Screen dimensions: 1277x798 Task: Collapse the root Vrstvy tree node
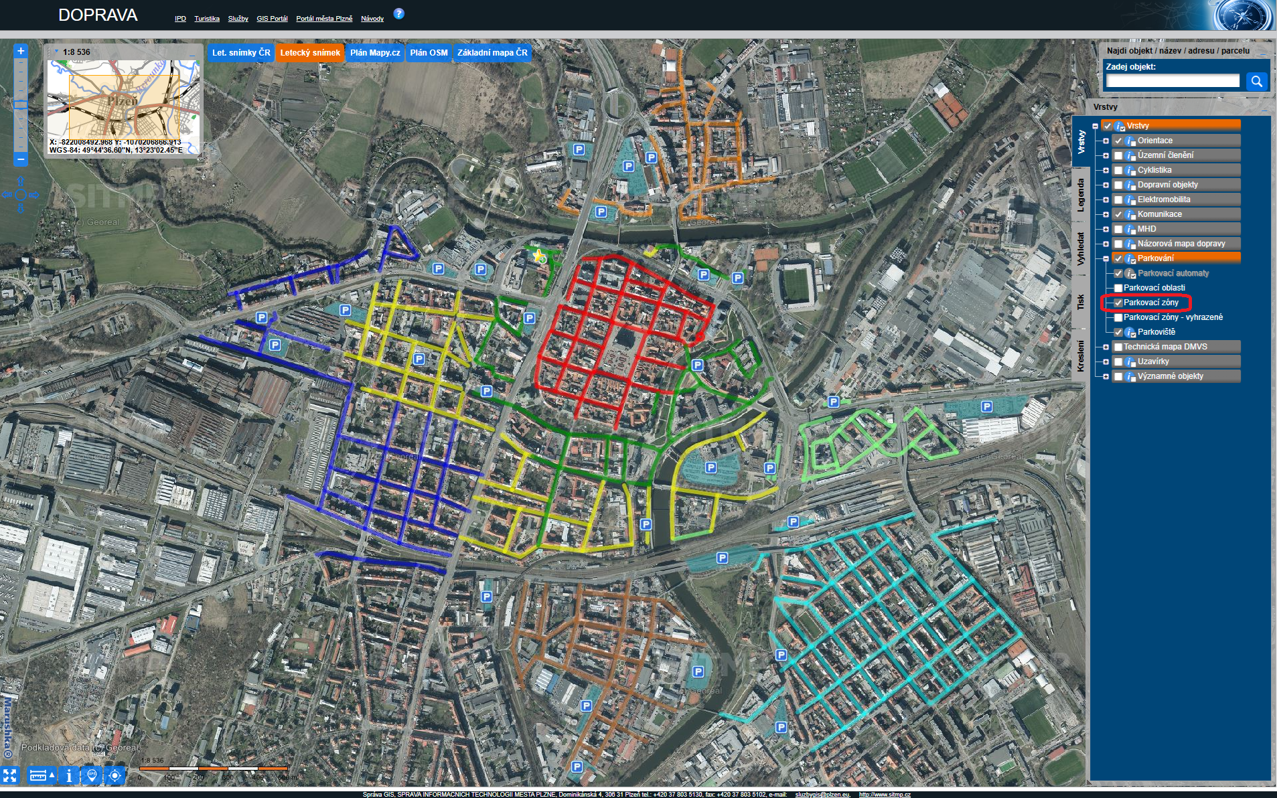[x=1096, y=126]
